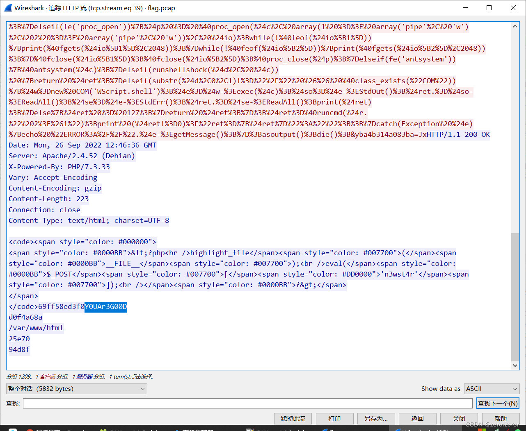Screen dimensions: 526x431
Task: Minimize the Wireshark stream window
Action: (x=465, y=8)
